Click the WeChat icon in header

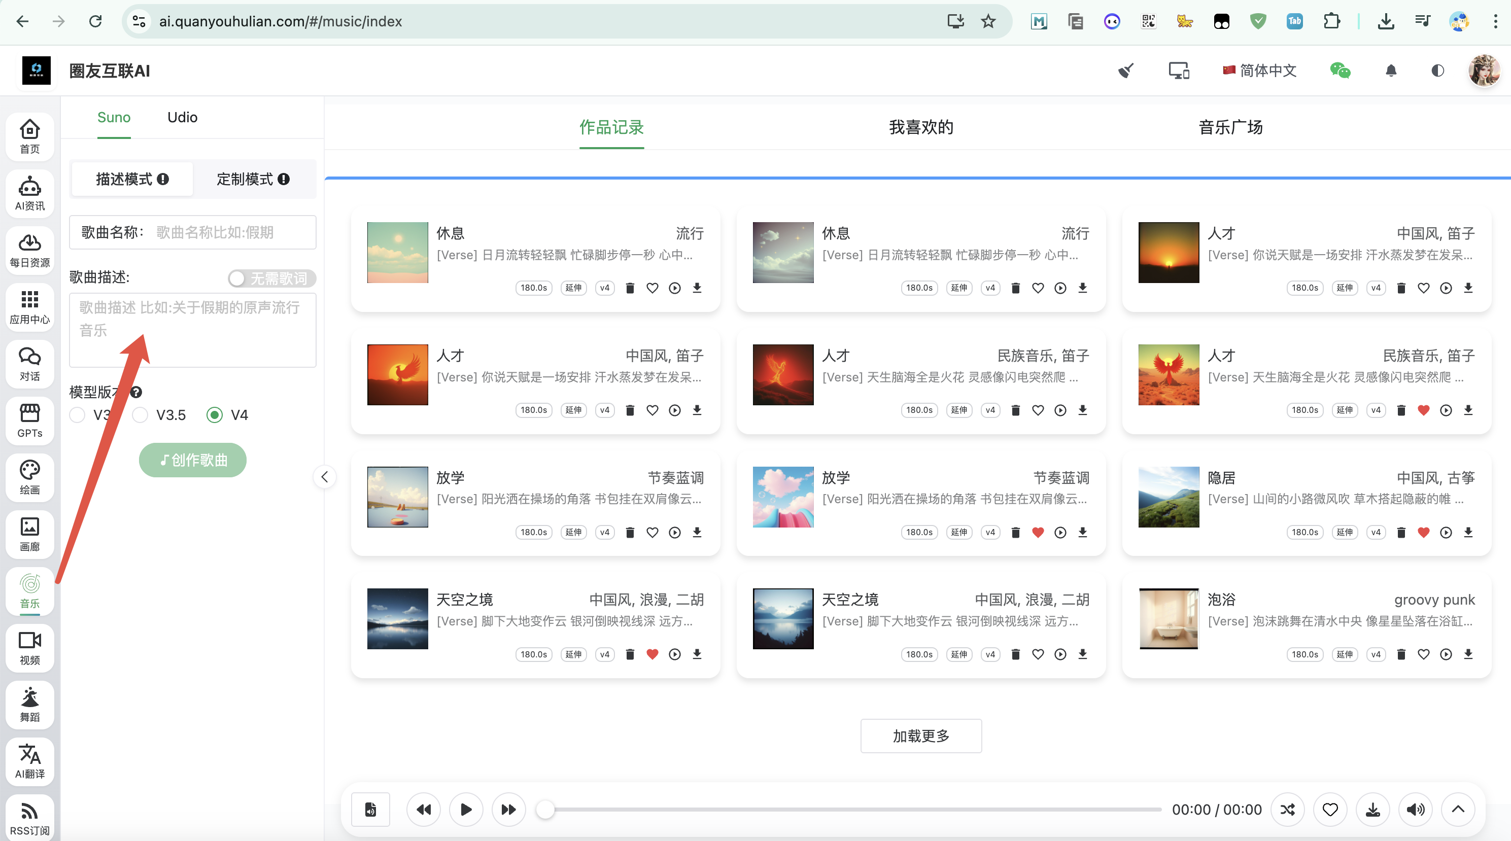point(1340,71)
